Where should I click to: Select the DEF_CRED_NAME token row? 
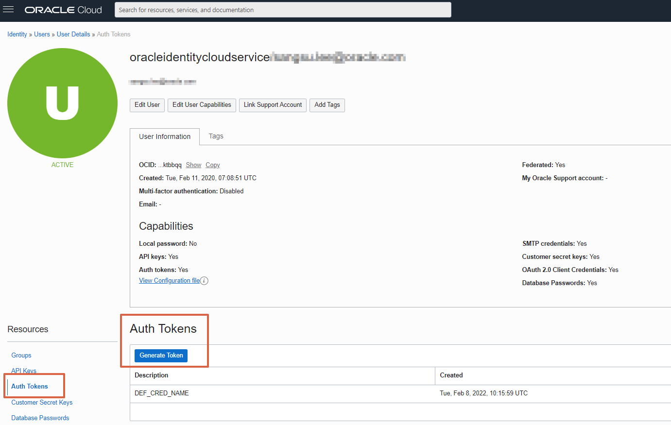pos(400,393)
